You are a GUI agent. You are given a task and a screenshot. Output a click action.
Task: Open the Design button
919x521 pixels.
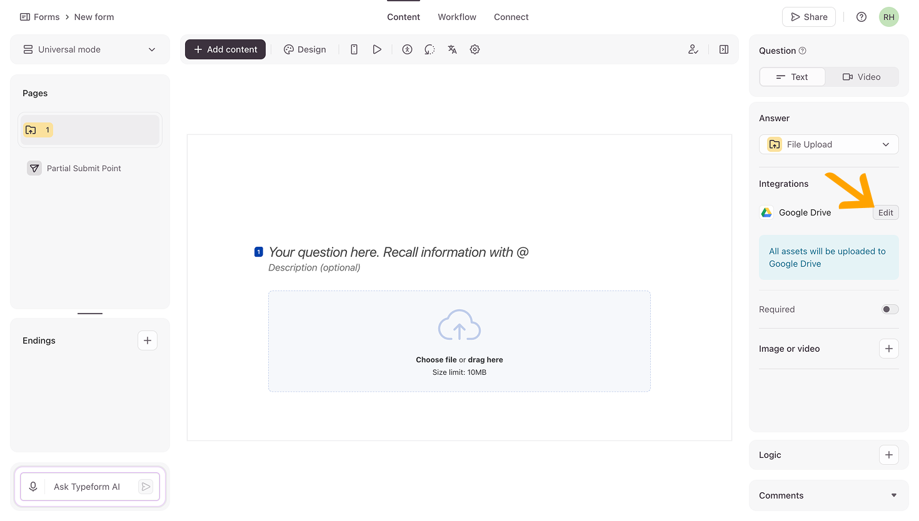[x=305, y=49]
